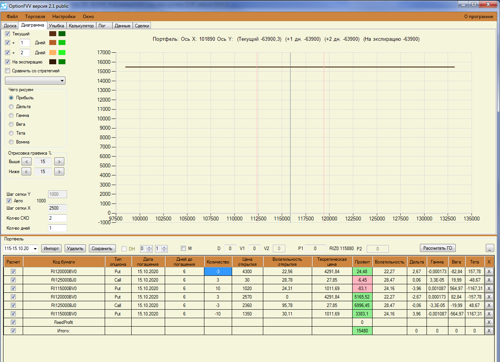Click the Кол-во дней input field
The height and width of the screenshot is (362, 500).
point(57,228)
